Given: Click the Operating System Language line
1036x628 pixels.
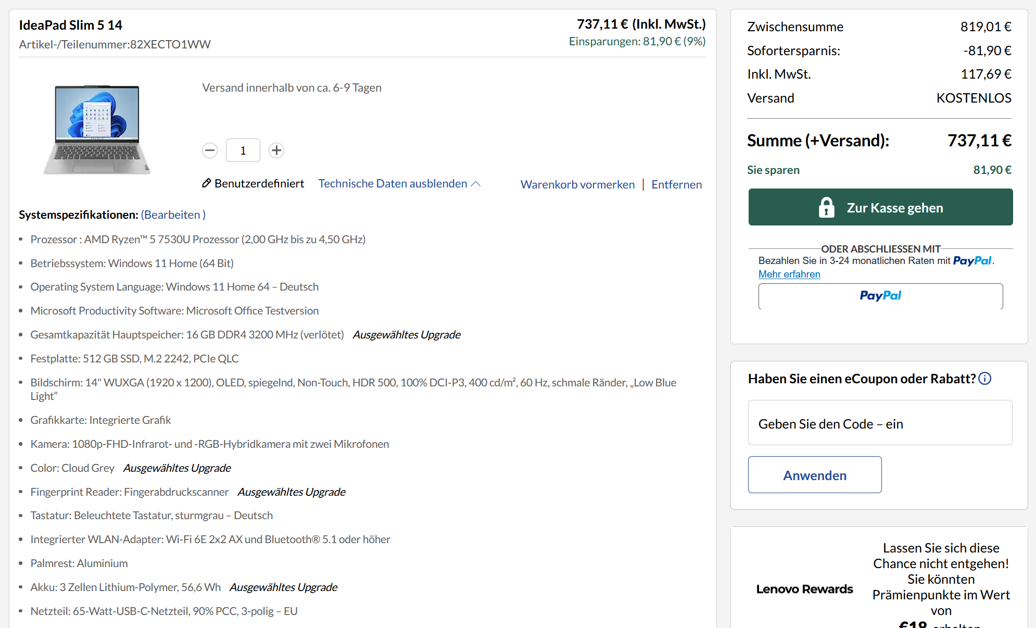Looking at the screenshot, I should 174,286.
